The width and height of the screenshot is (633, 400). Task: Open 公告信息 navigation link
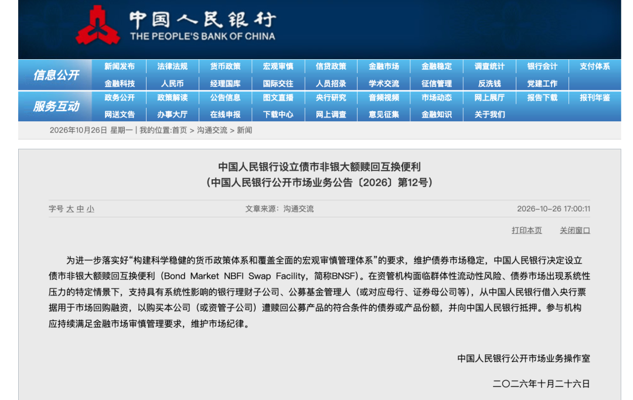pyautogui.click(x=225, y=98)
